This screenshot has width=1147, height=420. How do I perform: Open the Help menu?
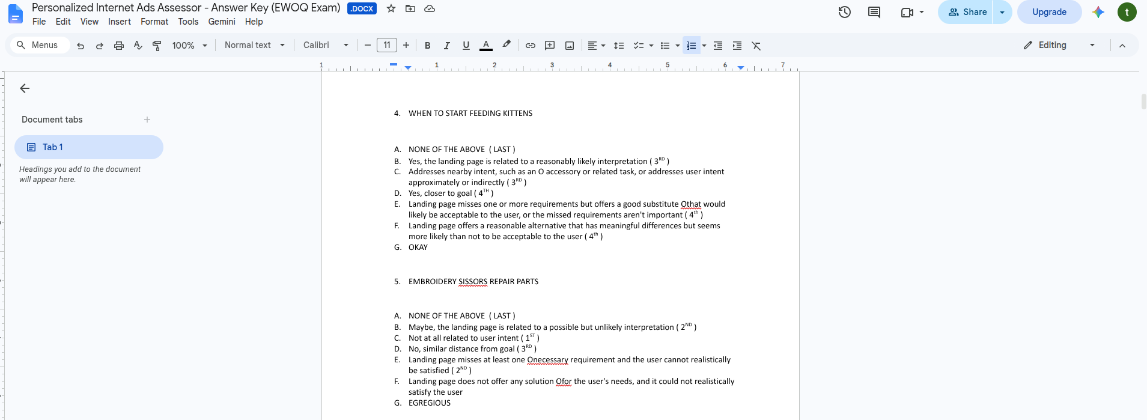point(254,22)
